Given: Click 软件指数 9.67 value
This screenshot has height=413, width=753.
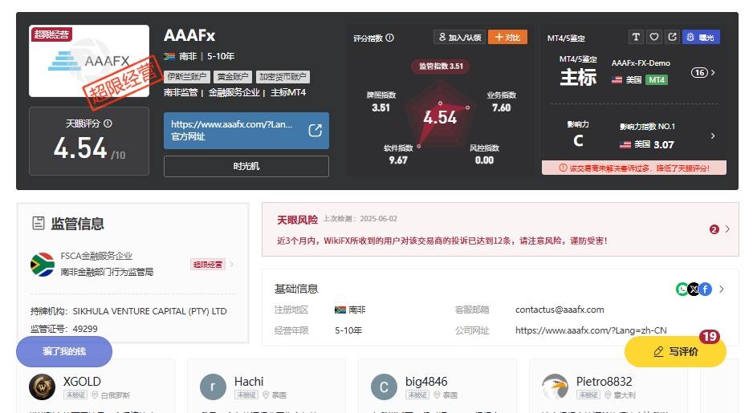Looking at the screenshot, I should tap(398, 160).
